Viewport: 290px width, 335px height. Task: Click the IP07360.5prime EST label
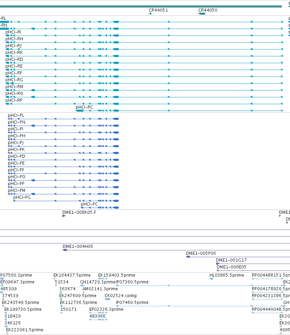click(132, 282)
